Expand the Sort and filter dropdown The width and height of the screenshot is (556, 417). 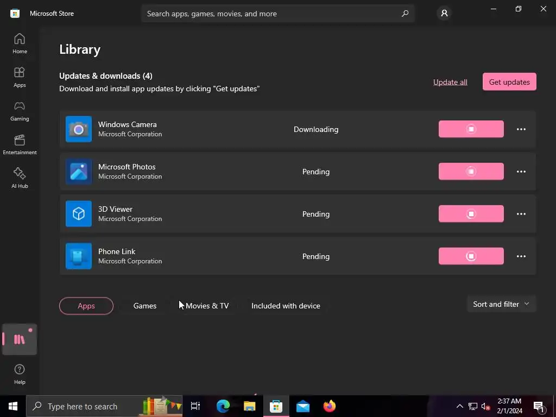(x=501, y=304)
